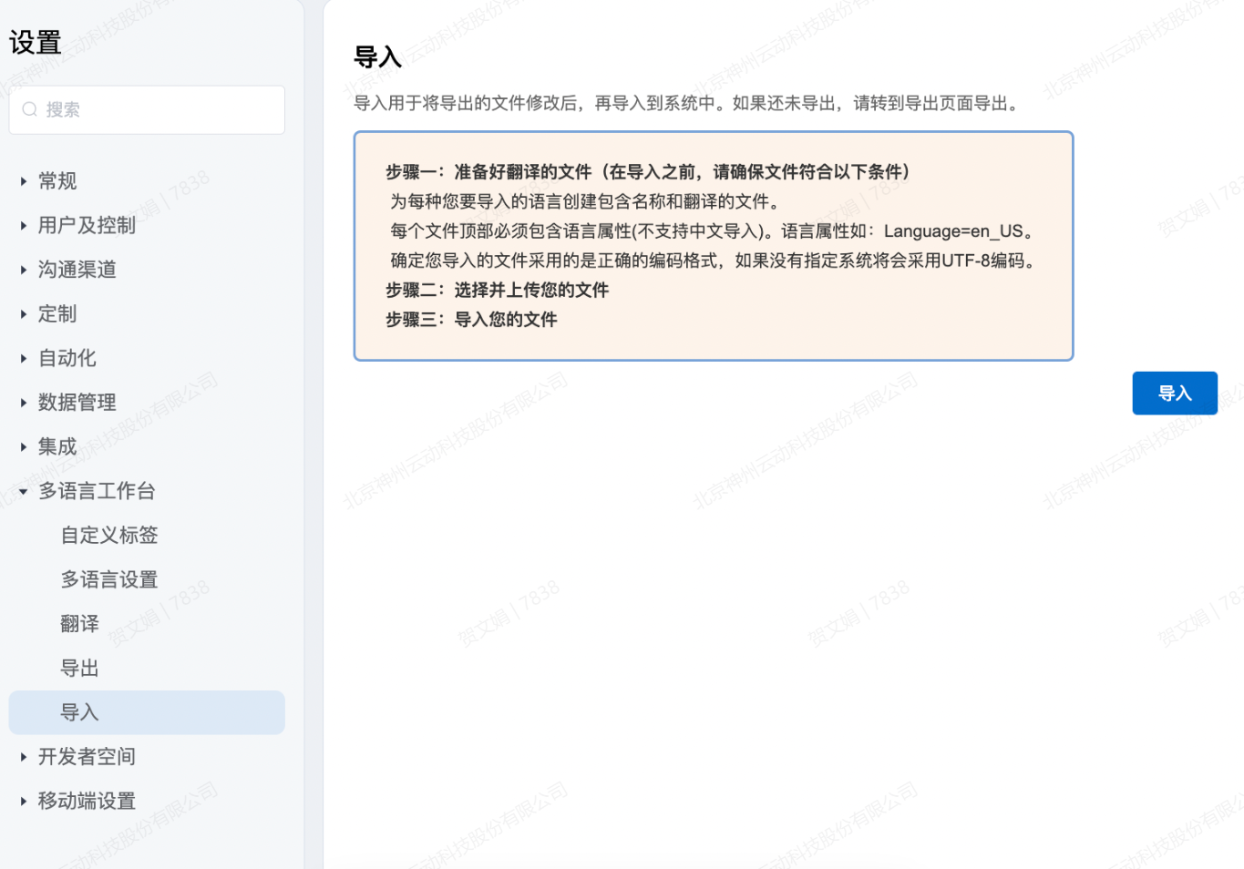The height and width of the screenshot is (869, 1244).
Task: Expand the 开发者空间 section arrow
Action: pyautogui.click(x=23, y=756)
